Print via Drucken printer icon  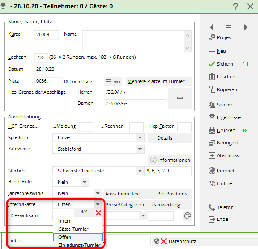click(212, 130)
